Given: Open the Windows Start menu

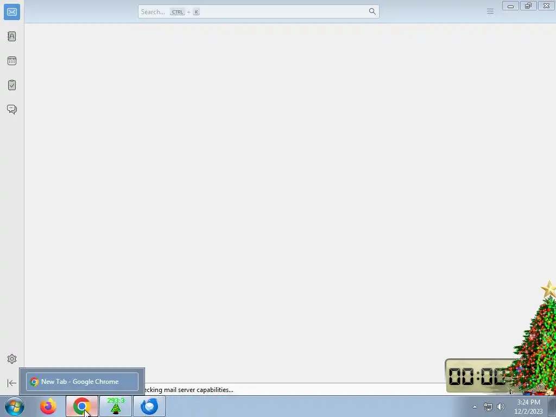Looking at the screenshot, I should coord(15,406).
